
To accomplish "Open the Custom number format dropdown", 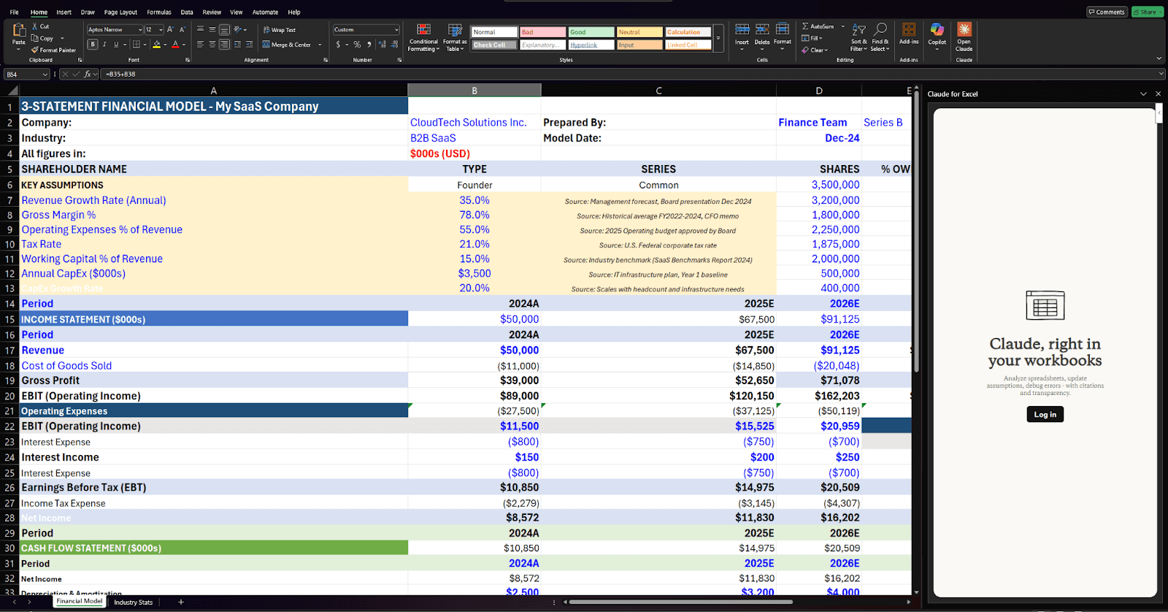I will tap(396, 30).
